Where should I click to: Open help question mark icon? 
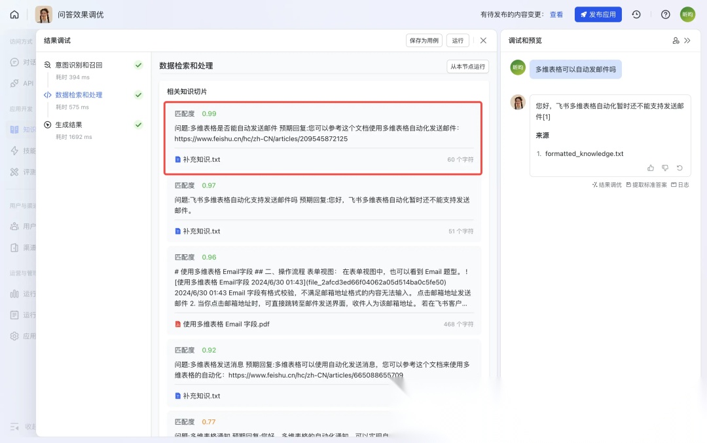[x=666, y=14]
